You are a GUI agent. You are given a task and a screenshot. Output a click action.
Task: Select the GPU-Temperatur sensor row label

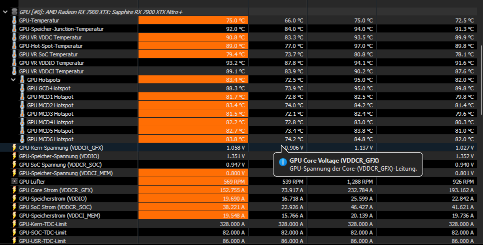(39, 20)
